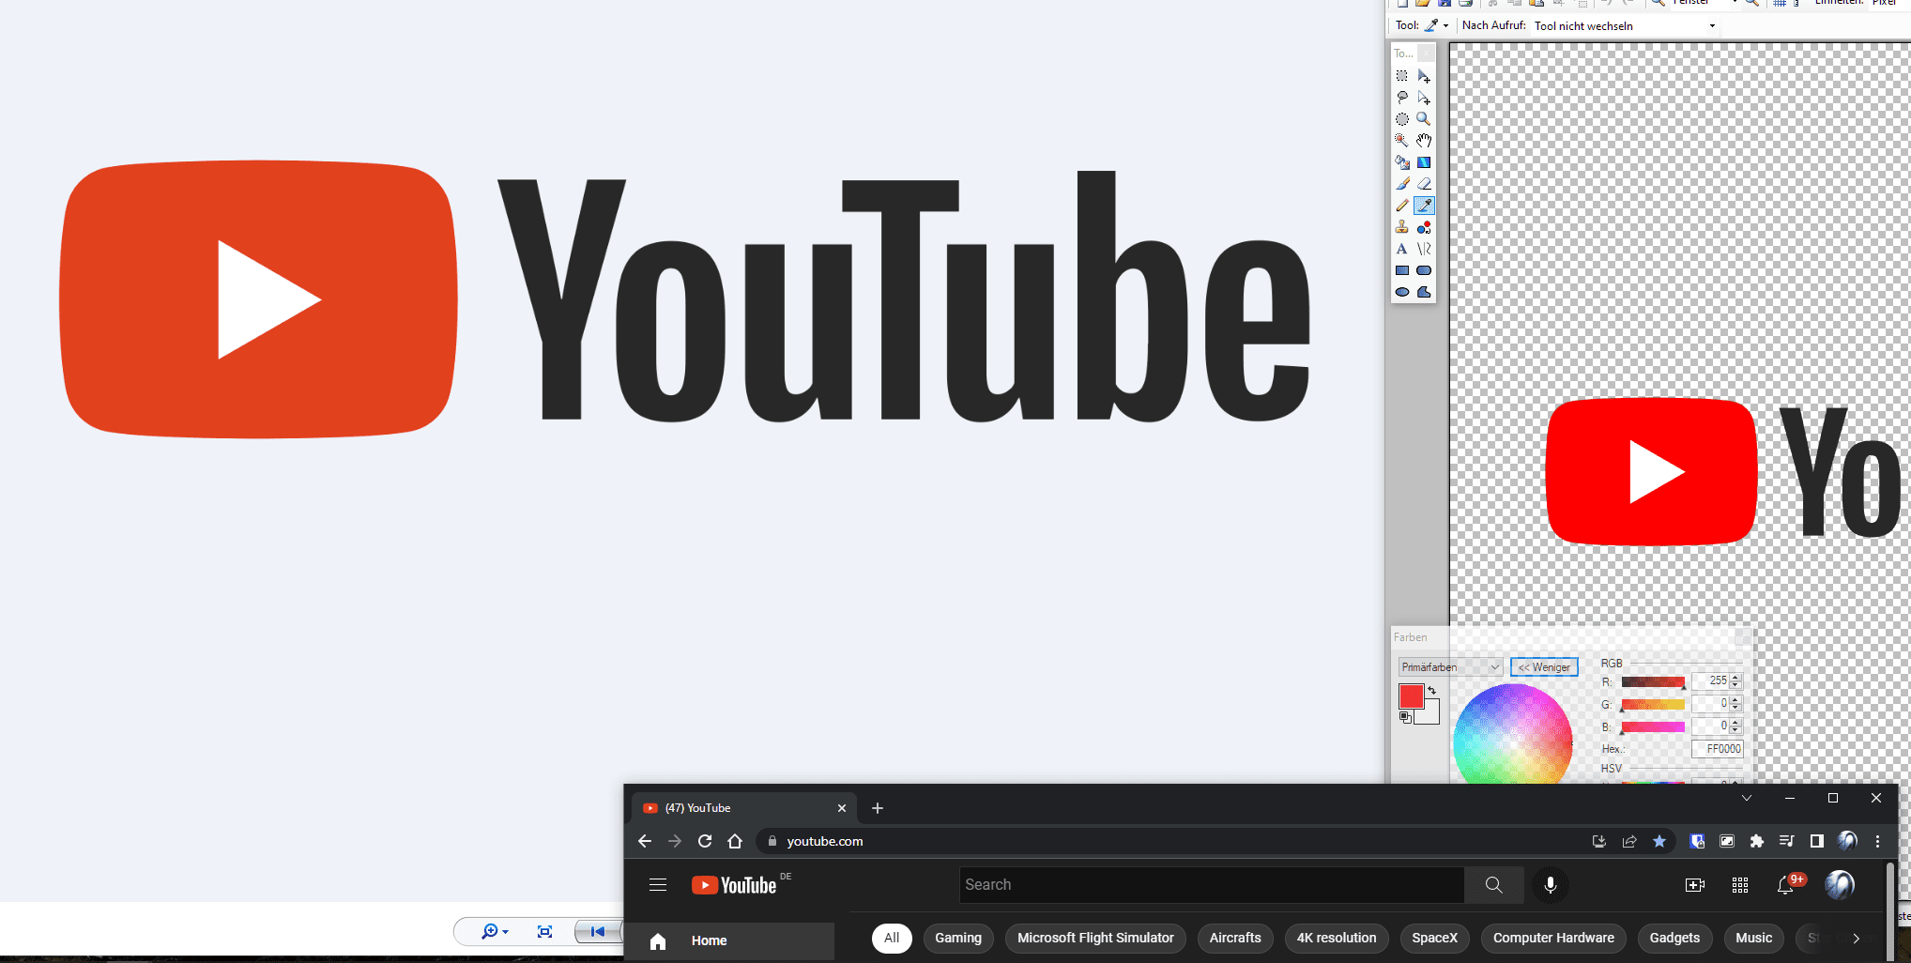Select the Ellipse shape tool
Image resolution: width=1911 pixels, height=963 pixels.
[x=1402, y=292]
